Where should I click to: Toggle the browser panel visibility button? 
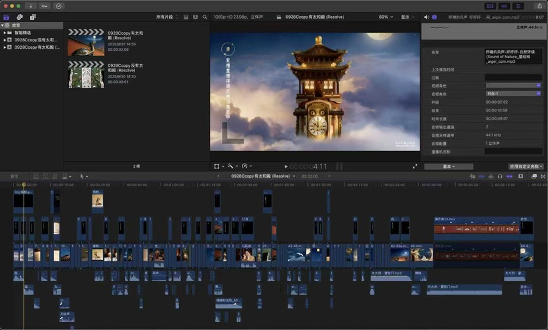click(x=490, y=6)
